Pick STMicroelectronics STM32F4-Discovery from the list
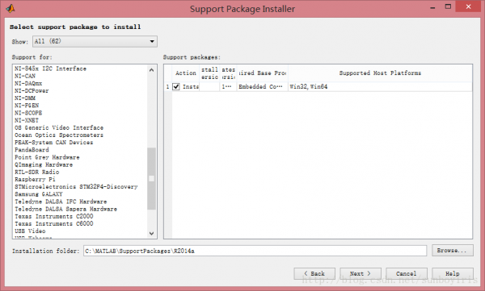The width and height of the screenshot is (485, 291). click(76, 187)
